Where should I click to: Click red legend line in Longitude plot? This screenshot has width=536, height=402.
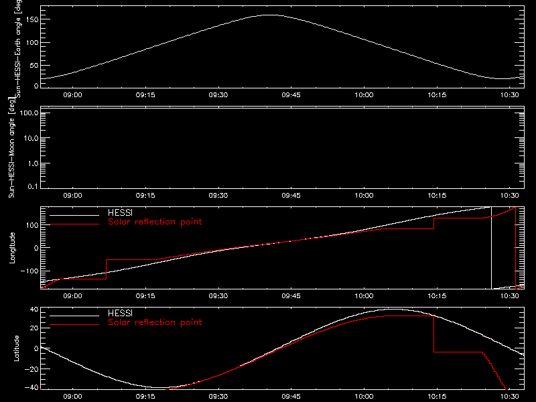[x=74, y=224]
